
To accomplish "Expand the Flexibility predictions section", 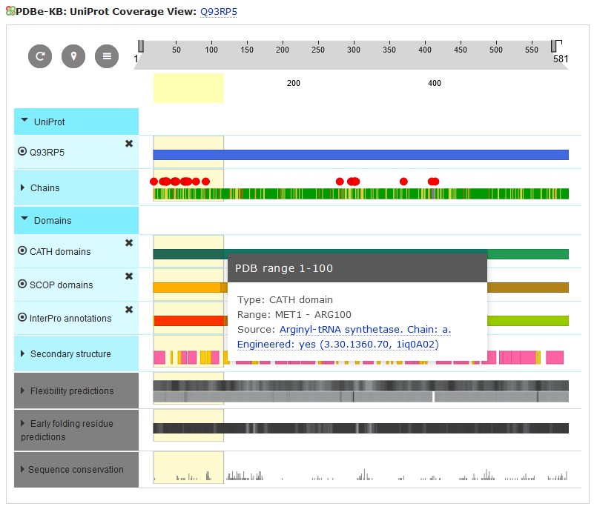I will coord(22,391).
